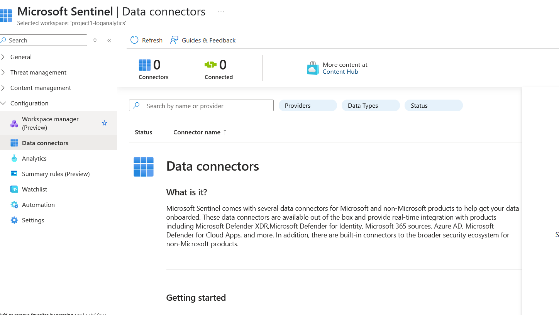559x315 pixels.
Task: Open the Status filter dropdown
Action: point(434,105)
